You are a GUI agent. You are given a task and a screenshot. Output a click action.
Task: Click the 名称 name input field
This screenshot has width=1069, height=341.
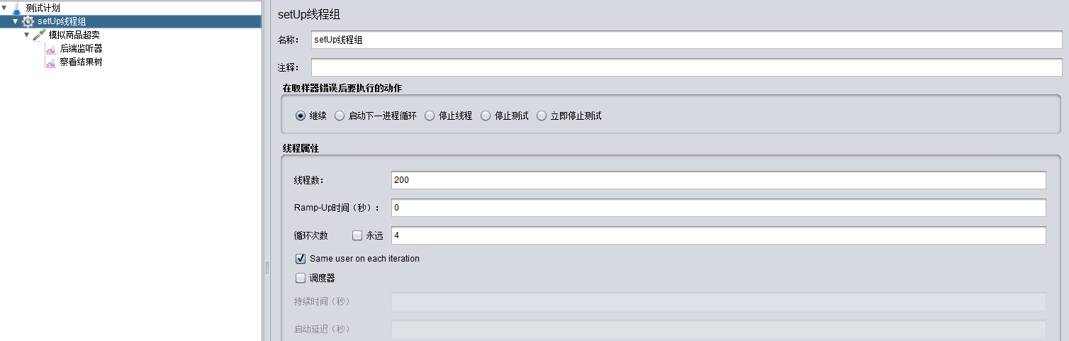686,40
